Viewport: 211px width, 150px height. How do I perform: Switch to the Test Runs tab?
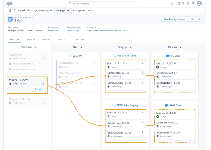(x=79, y=40)
